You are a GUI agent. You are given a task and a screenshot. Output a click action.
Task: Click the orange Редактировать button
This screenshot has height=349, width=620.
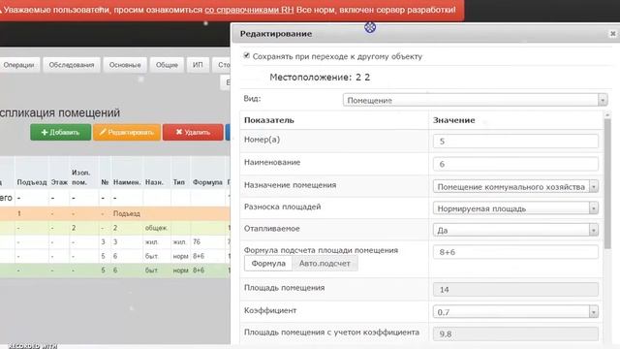click(127, 132)
